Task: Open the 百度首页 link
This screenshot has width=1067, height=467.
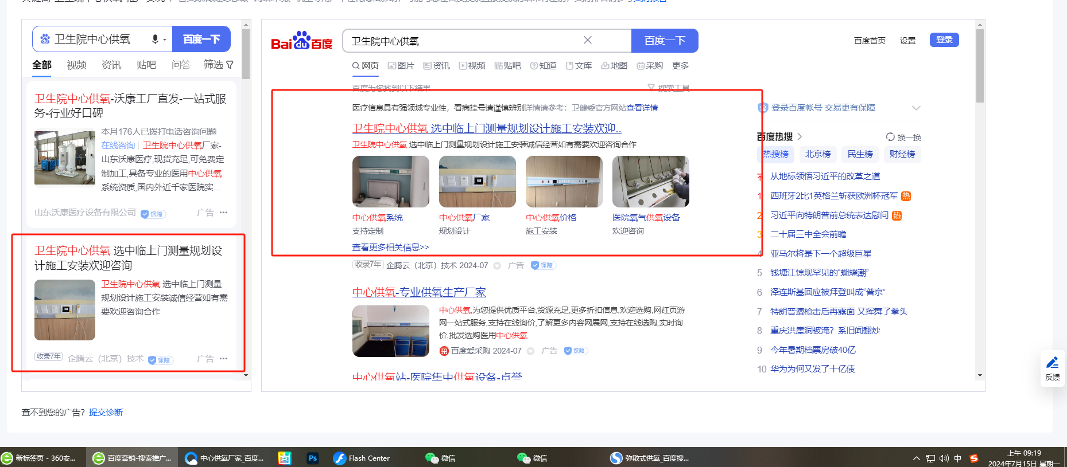Action: [870, 41]
